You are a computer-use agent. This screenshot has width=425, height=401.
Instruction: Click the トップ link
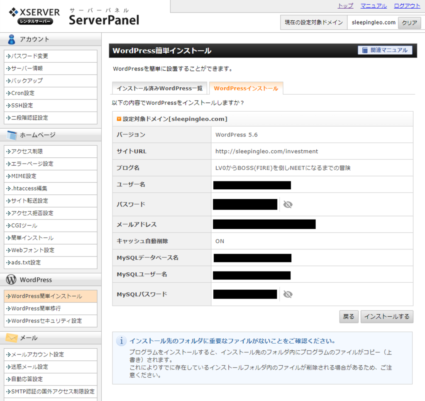coord(345,6)
